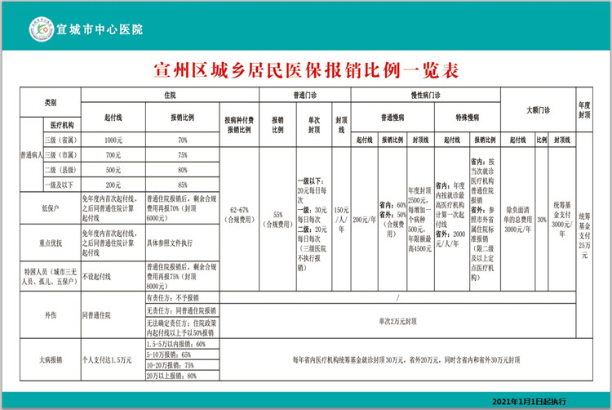The height and width of the screenshot is (410, 612).
Task: Click the '慢性病门诊' column header
Action: click(x=425, y=95)
